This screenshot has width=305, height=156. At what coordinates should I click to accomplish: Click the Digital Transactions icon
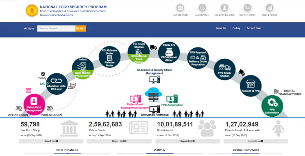point(276,91)
